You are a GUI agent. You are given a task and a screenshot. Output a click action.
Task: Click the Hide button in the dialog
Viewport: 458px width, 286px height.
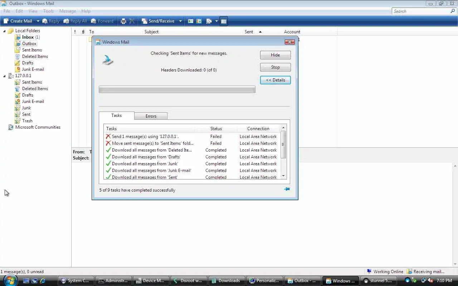pyautogui.click(x=275, y=55)
